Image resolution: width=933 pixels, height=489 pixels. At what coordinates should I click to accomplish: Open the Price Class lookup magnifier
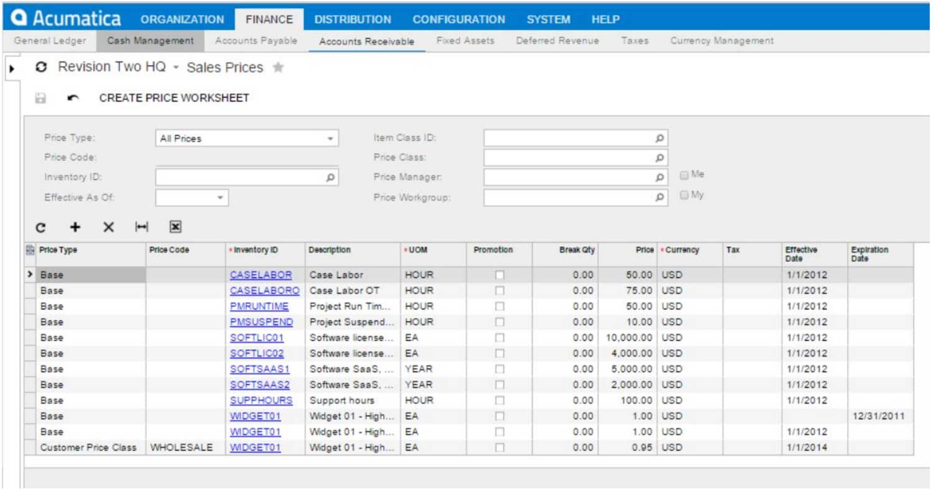click(660, 158)
